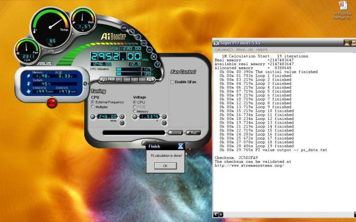
Task: Click the Super PI title bar icon
Action: tap(216, 43)
